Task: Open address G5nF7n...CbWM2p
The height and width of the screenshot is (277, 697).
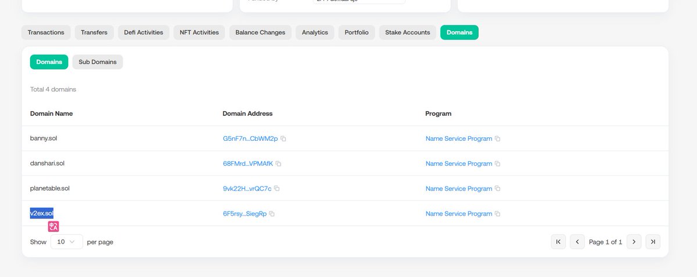Action: click(250, 139)
